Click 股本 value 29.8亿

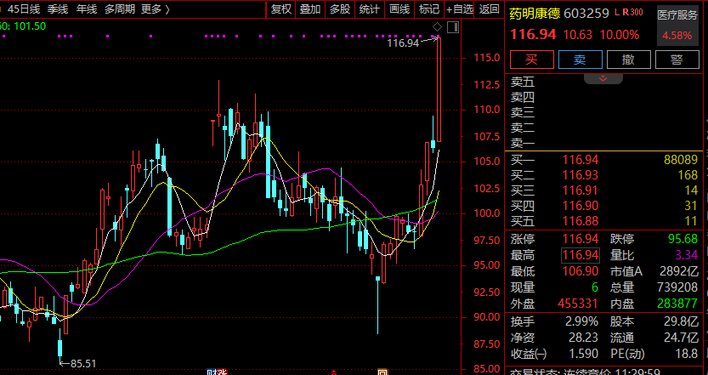pos(683,321)
